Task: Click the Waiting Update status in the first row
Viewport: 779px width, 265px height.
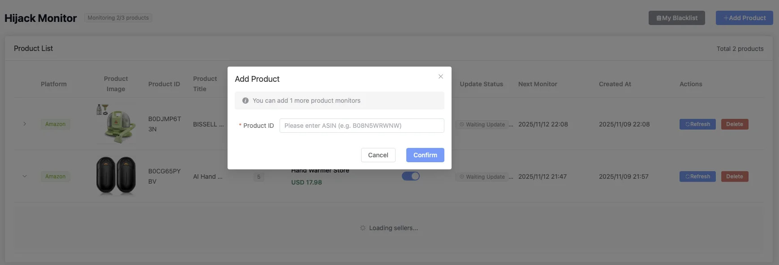Action: 482,125
